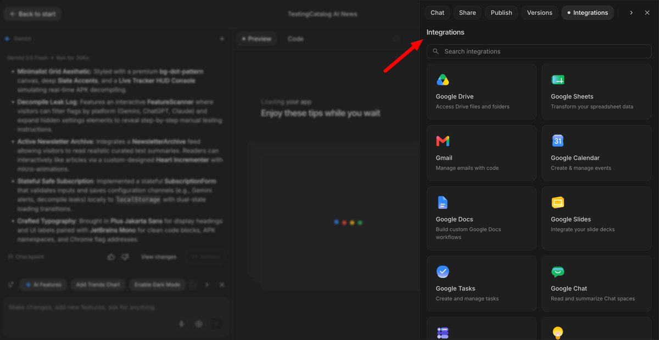
Task: Click the Gmail envelope icon
Action: [x=443, y=141]
